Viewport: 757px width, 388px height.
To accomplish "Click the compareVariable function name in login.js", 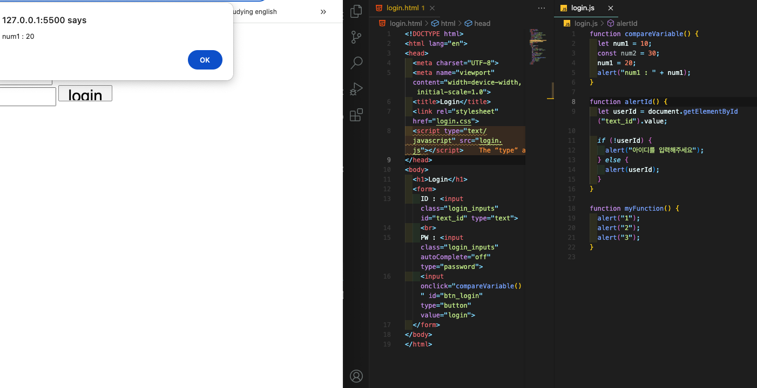I will pos(653,33).
